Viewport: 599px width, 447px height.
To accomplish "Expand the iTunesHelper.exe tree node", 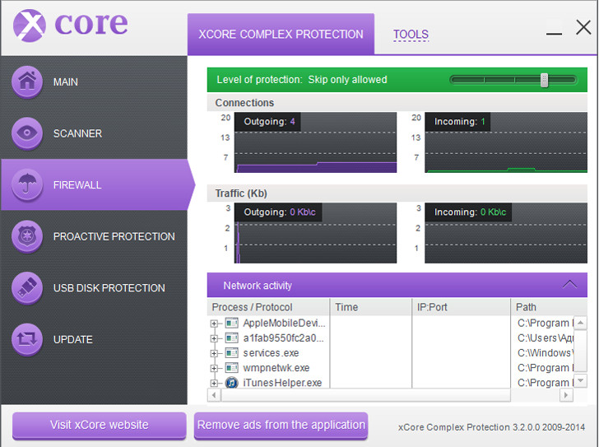I will (214, 383).
